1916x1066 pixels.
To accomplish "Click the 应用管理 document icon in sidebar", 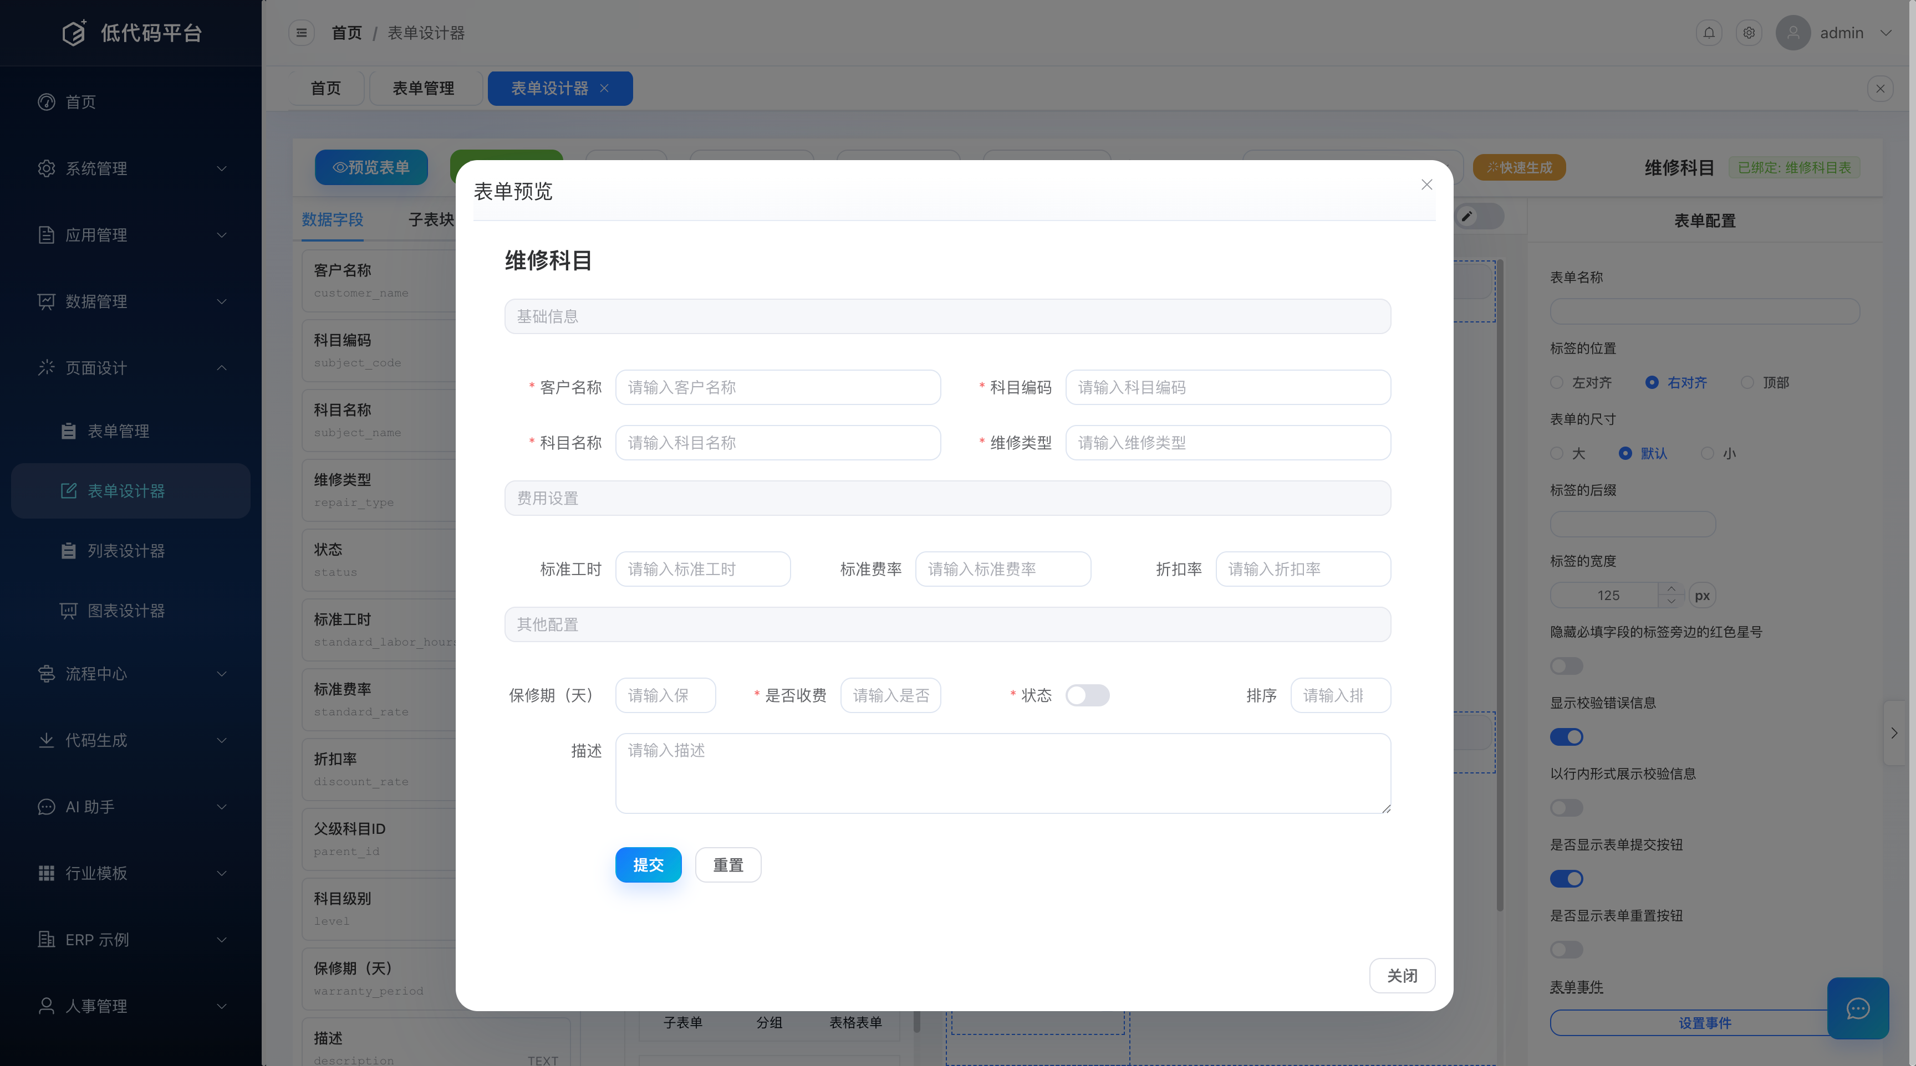I will click(x=46, y=235).
